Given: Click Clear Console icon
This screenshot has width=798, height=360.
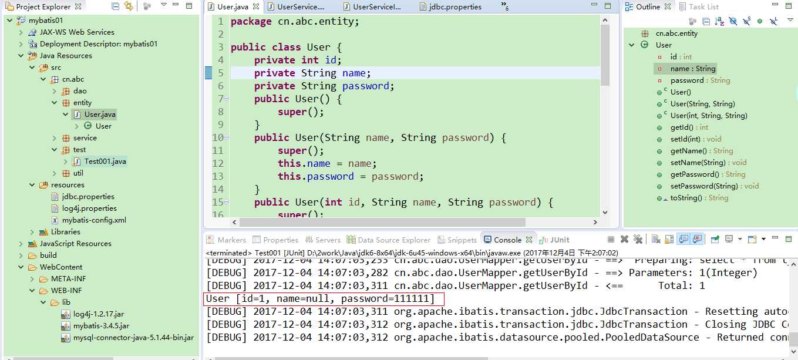Looking at the screenshot, I should point(656,239).
